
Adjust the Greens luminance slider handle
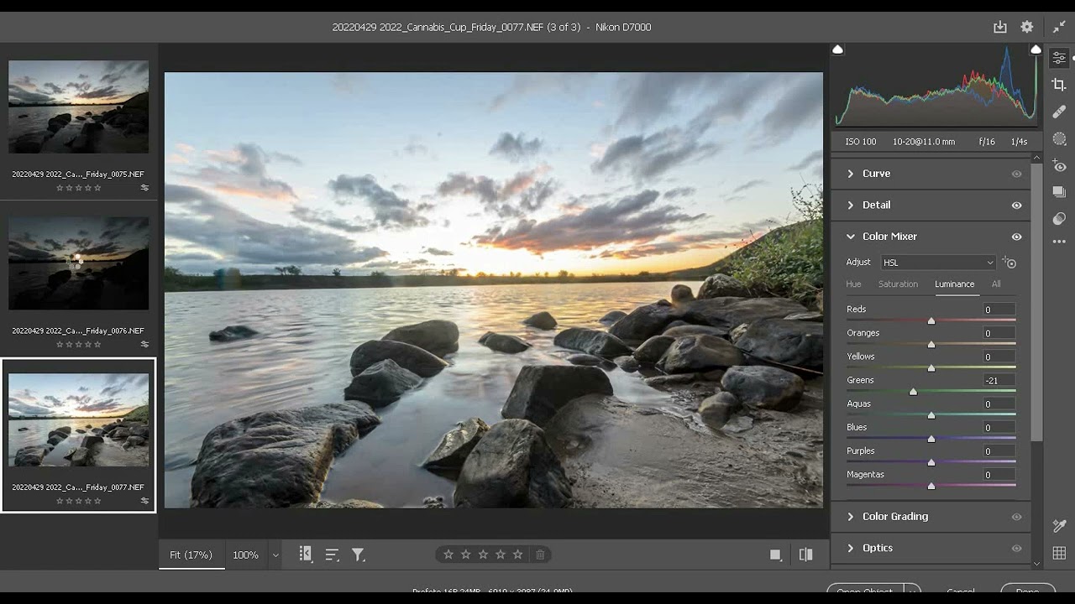click(x=913, y=392)
